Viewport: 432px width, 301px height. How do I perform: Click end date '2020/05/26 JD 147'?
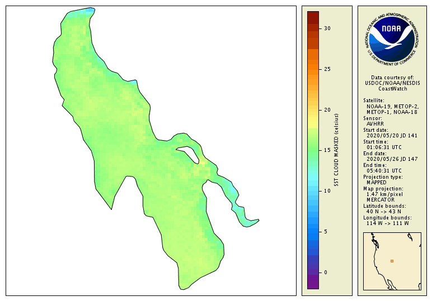click(x=392, y=159)
